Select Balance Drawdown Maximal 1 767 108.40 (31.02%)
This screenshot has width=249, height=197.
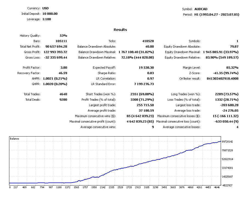point(136,52)
